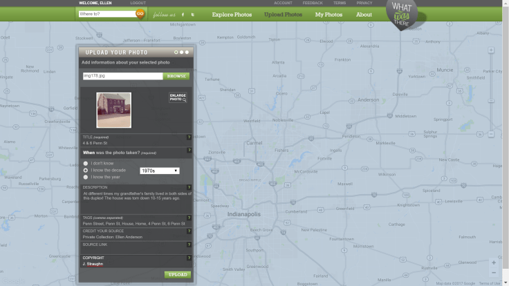Open the Facebook follow icon
The height and width of the screenshot is (286, 509).
183,14
